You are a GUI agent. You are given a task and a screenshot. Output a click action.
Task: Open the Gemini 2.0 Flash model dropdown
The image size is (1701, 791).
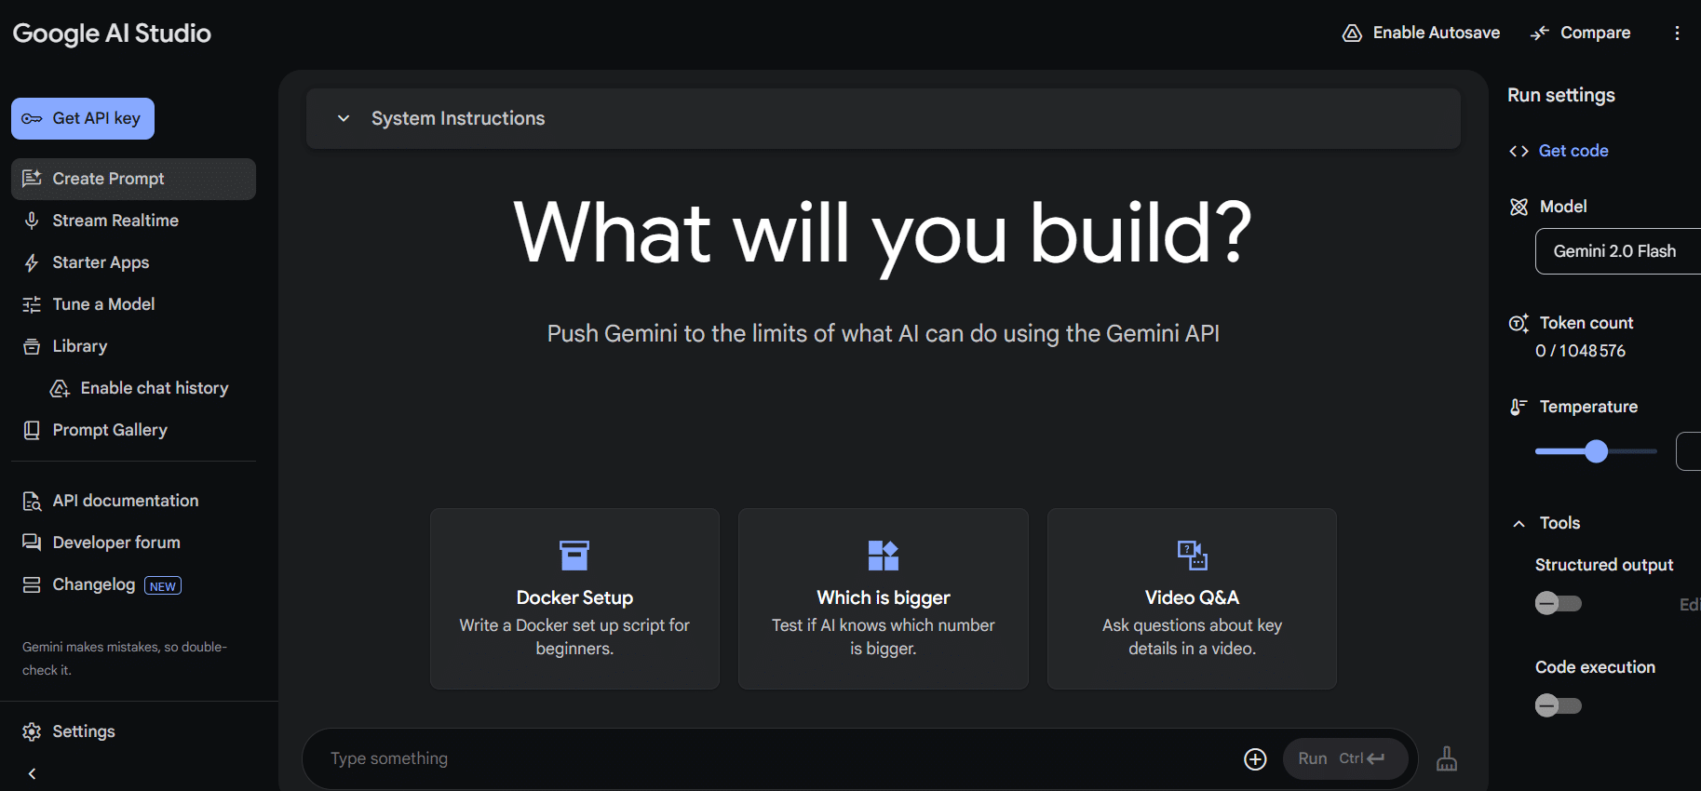[1618, 251]
